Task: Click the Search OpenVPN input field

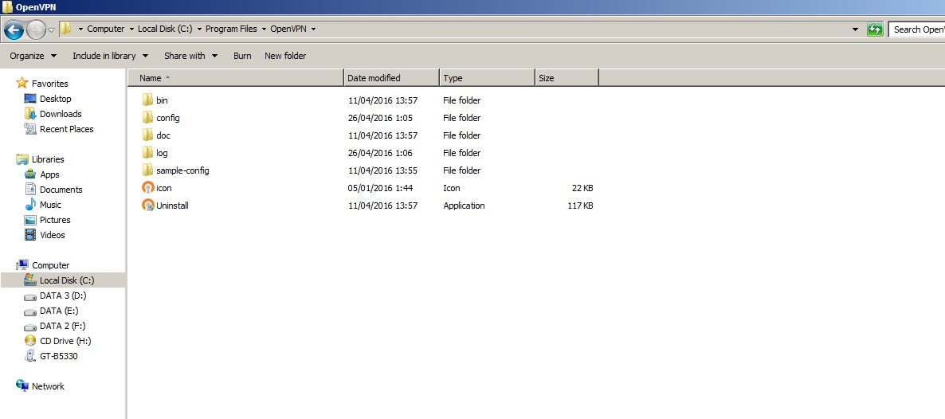Action: click(916, 29)
